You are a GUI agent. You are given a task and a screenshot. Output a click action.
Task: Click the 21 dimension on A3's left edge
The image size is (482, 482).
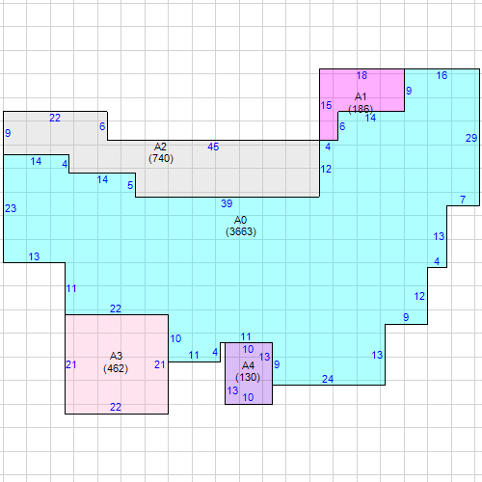[71, 364]
